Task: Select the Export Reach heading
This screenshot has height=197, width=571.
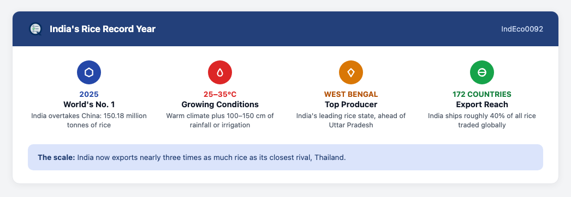Action: pyautogui.click(x=482, y=104)
